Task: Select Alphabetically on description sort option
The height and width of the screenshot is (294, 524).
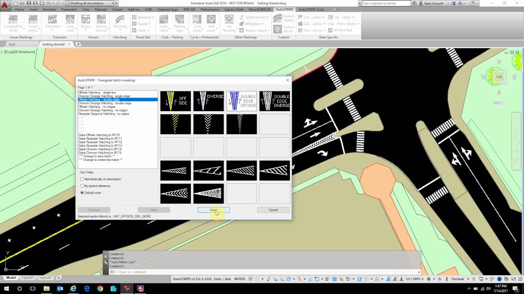Action: (100, 179)
